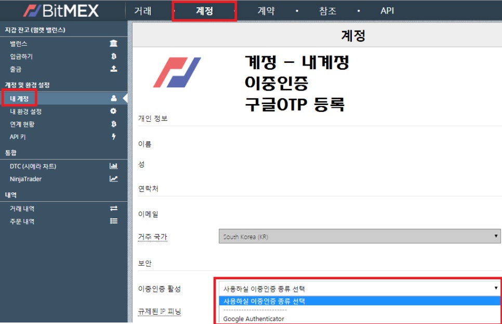Click the BitMEX logo image in account panel

pos(177,72)
